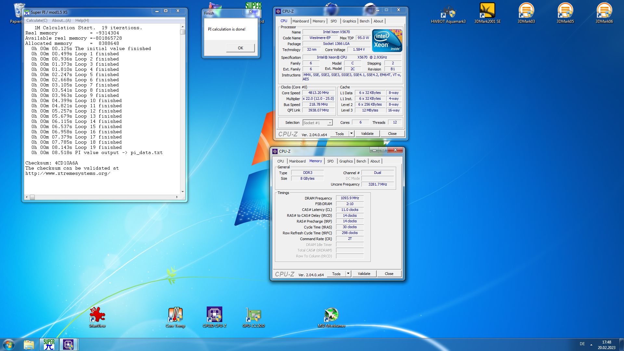The height and width of the screenshot is (351, 624).
Task: Click Checksum: 4CD10A6A line
Action: tap(52, 163)
